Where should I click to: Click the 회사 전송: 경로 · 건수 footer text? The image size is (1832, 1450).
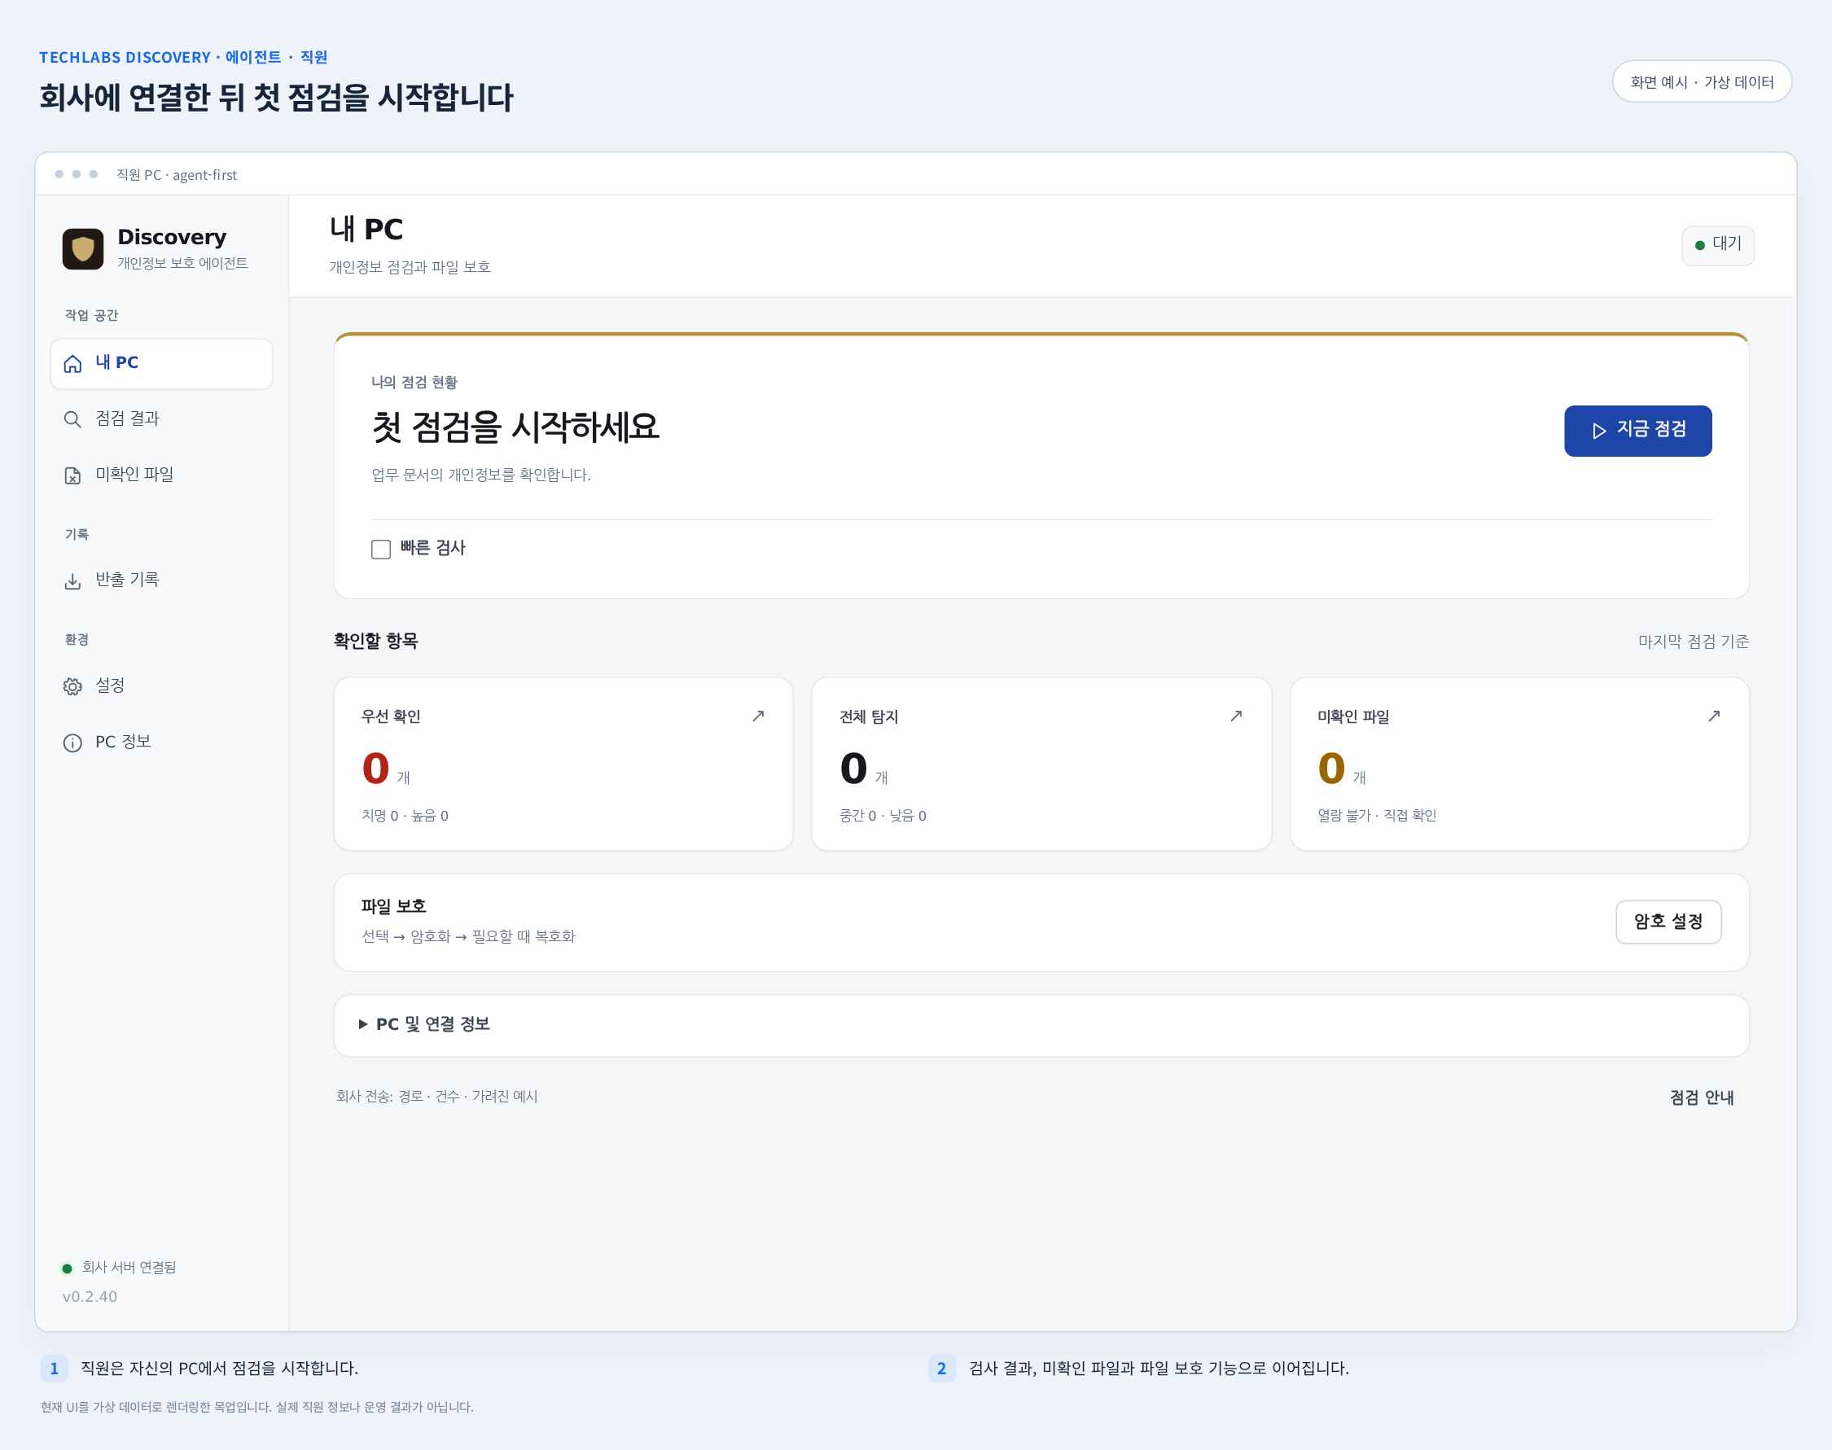(436, 1096)
